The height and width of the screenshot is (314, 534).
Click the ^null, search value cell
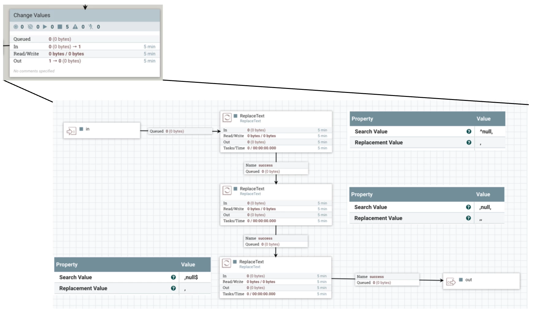pyautogui.click(x=490, y=132)
